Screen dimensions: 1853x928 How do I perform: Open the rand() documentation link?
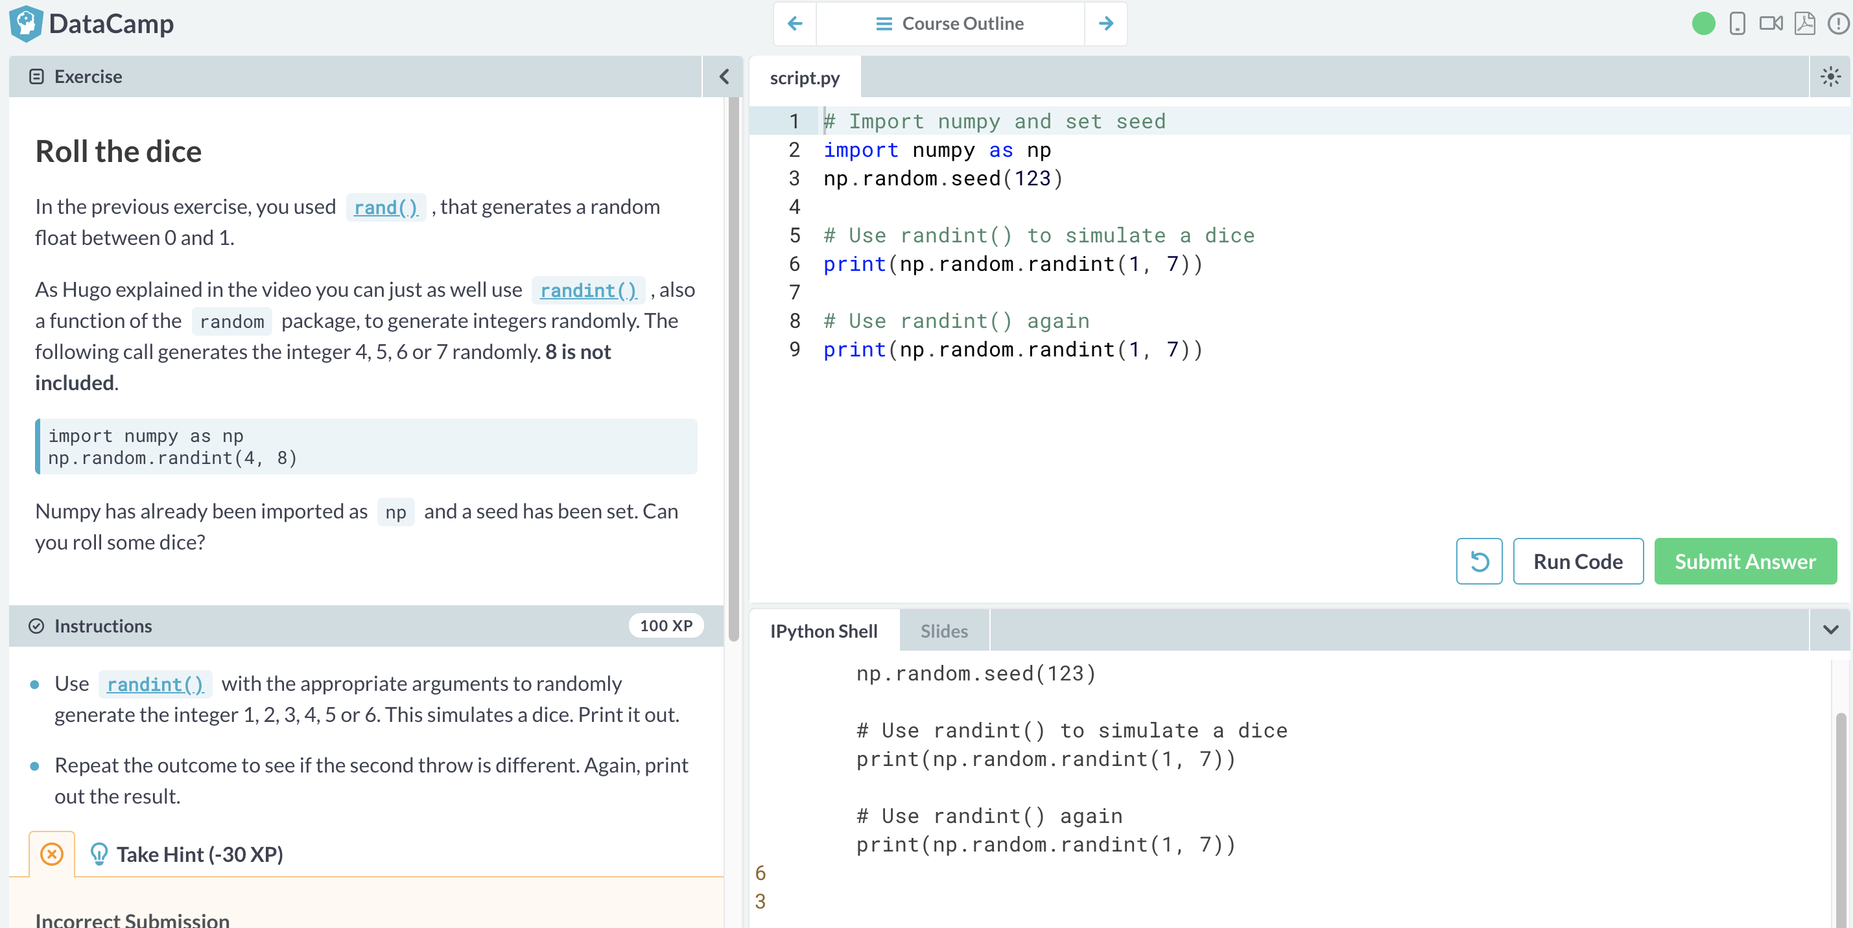(x=386, y=208)
